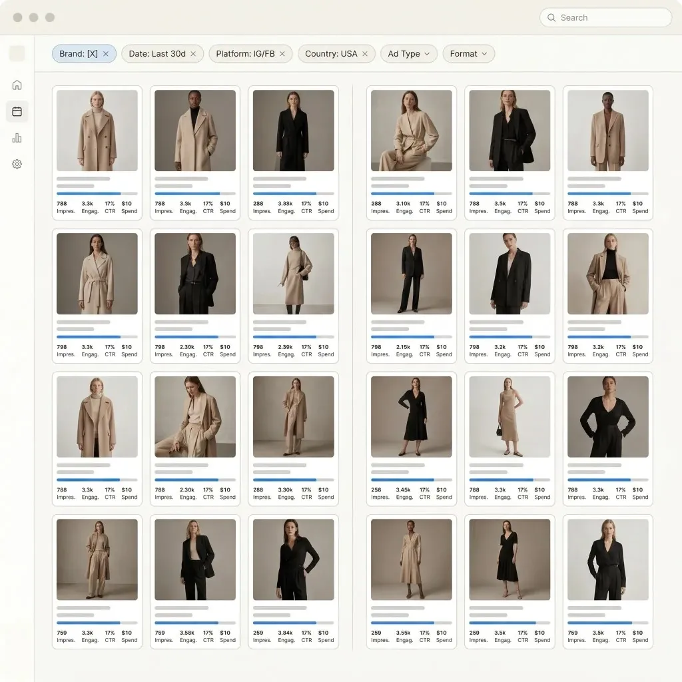Click progress bar on the 2.15k engagement card

coord(412,336)
